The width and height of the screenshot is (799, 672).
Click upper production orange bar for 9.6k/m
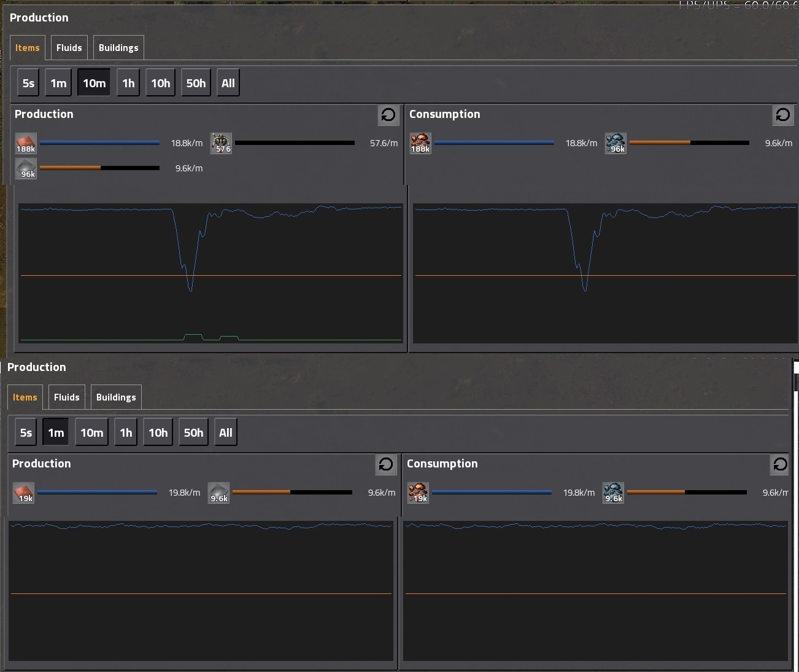point(99,168)
